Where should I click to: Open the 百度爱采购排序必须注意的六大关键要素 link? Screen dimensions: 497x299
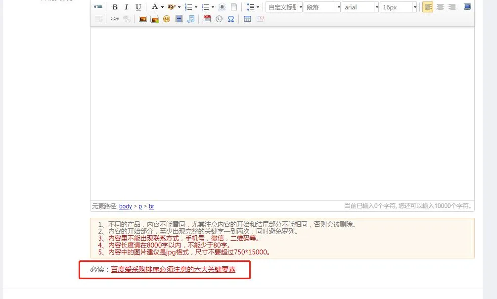tap(173, 270)
